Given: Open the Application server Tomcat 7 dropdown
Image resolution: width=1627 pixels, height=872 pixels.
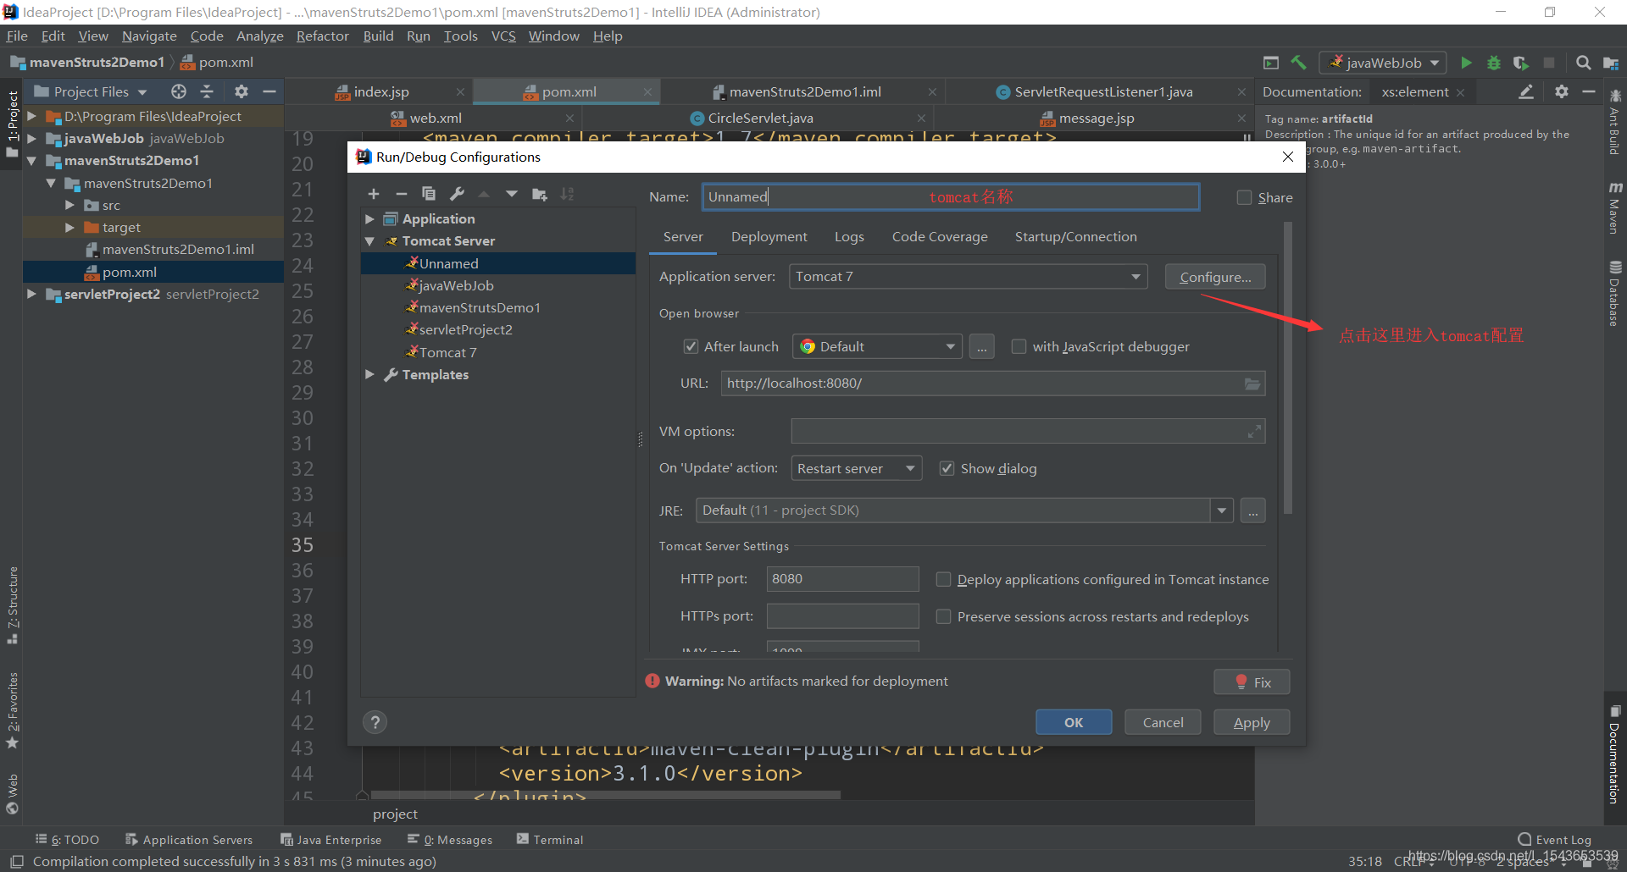Looking at the screenshot, I should (968, 277).
